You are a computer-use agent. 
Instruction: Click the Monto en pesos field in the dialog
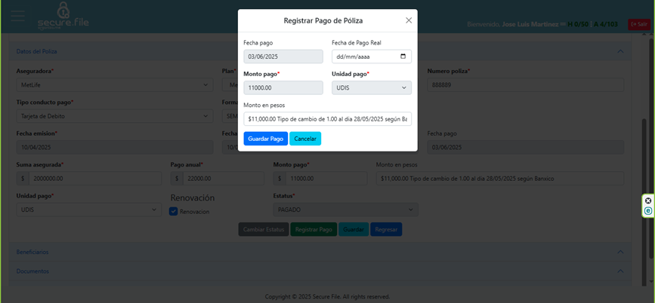click(x=327, y=119)
